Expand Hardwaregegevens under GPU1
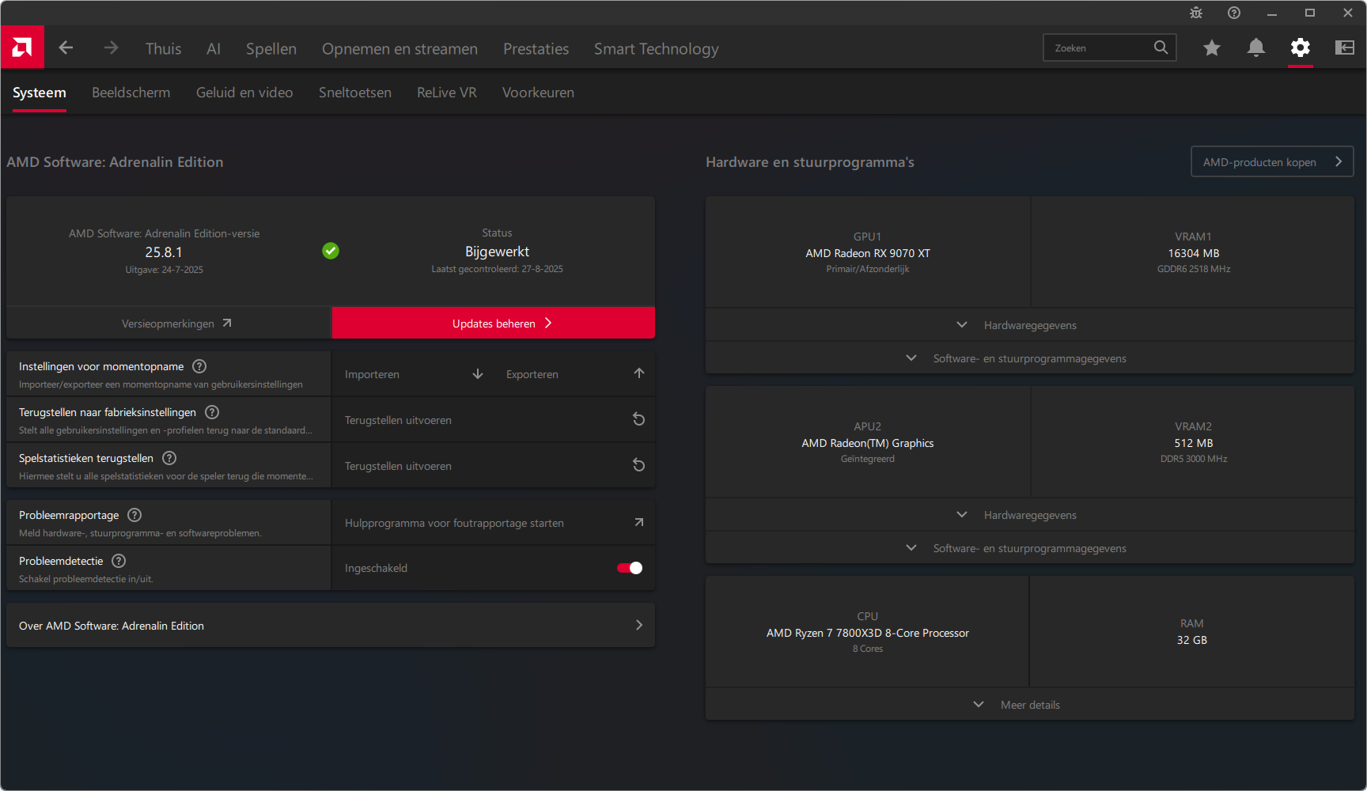 pyautogui.click(x=1029, y=325)
